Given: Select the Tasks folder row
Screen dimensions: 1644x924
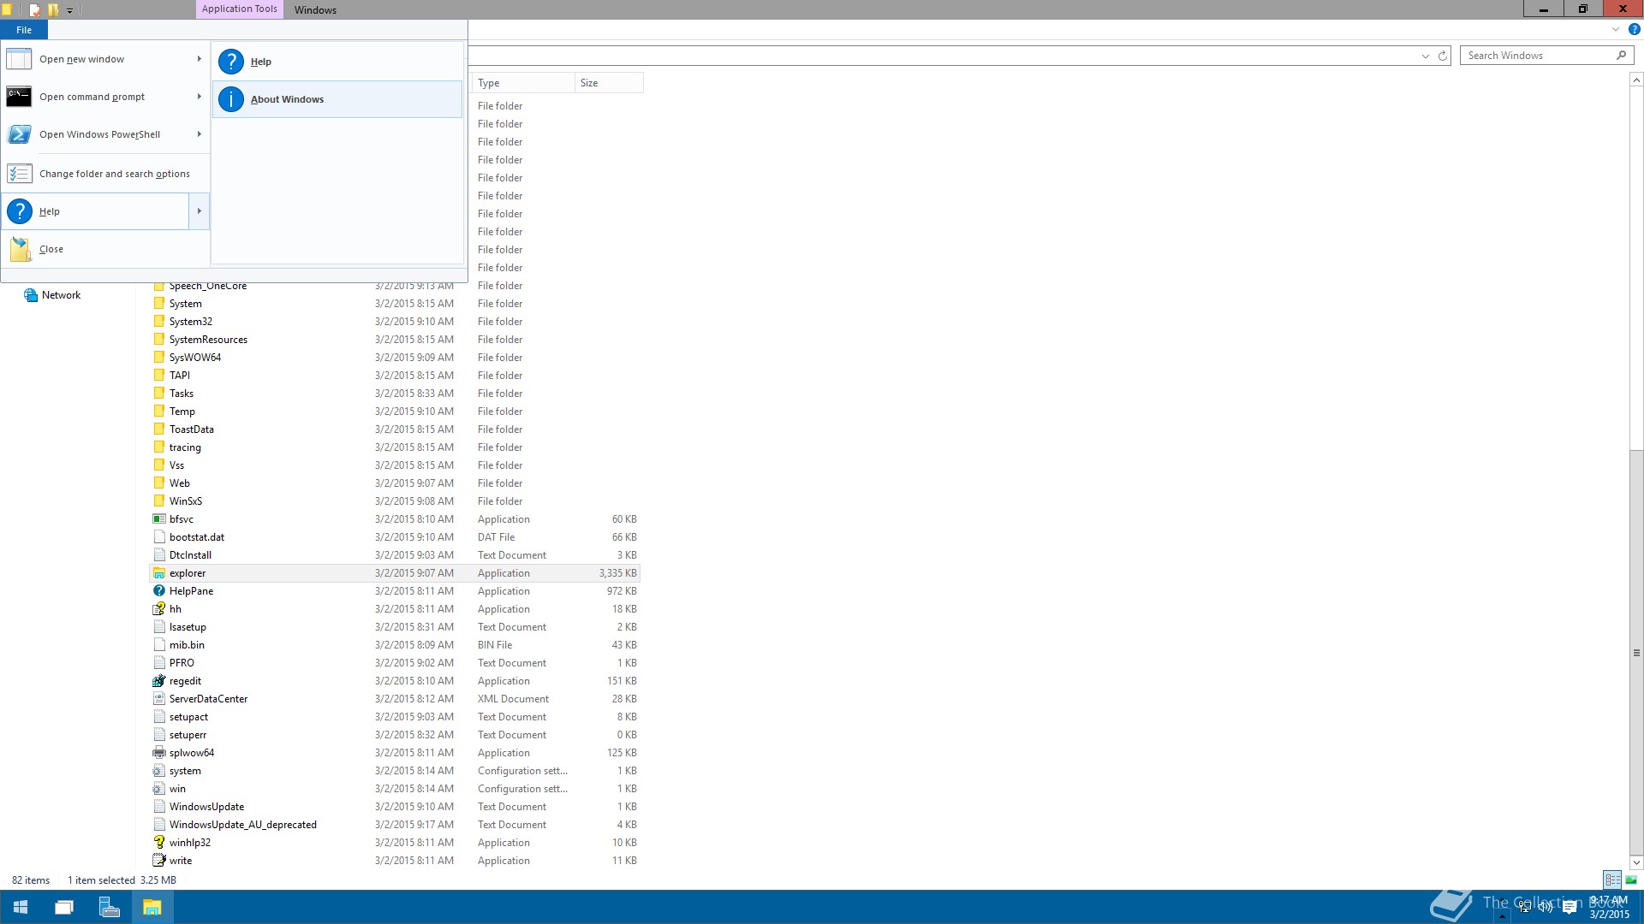Looking at the screenshot, I should pyautogui.click(x=395, y=394).
